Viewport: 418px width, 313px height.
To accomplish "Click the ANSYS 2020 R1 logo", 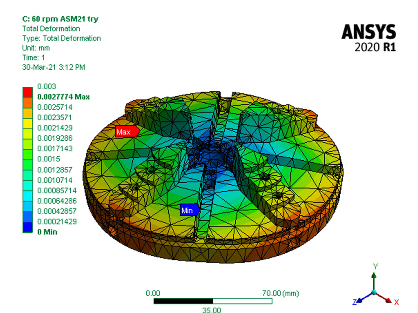I will [x=369, y=38].
